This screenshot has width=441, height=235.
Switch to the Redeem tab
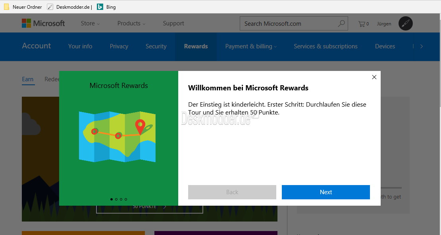(52, 80)
